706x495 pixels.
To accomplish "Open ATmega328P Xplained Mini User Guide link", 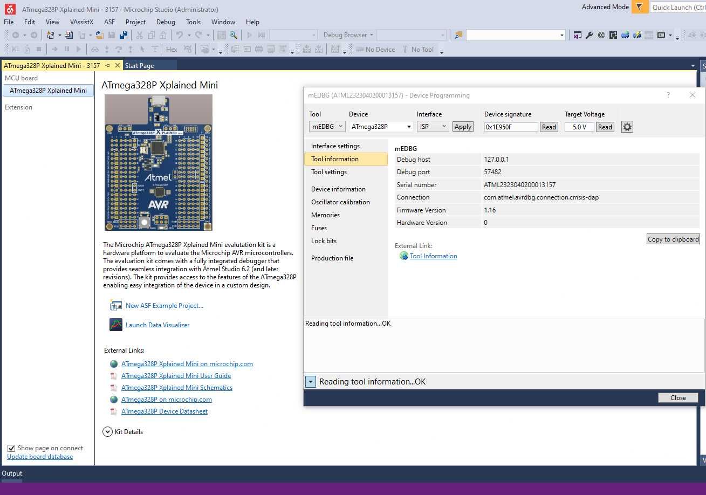I will pyautogui.click(x=176, y=376).
